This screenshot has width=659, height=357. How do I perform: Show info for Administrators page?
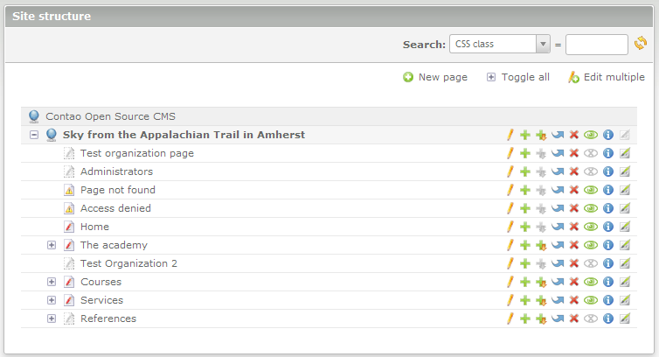608,171
